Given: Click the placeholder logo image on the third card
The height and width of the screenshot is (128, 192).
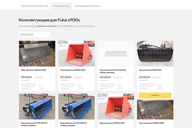Looking at the screenshot, I should click(116, 54).
